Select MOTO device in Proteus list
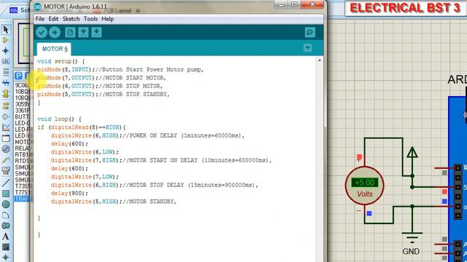 (x=23, y=142)
